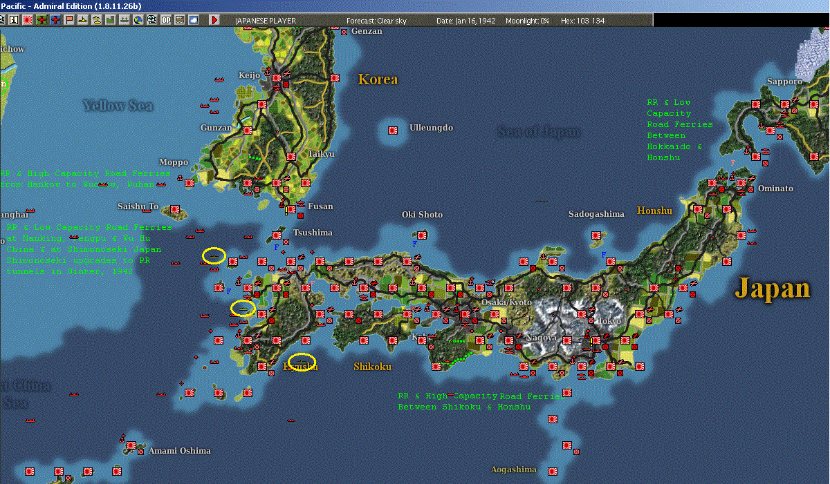The width and height of the screenshot is (830, 484).
Task: Click the Genzan city label
Action: 367,31
